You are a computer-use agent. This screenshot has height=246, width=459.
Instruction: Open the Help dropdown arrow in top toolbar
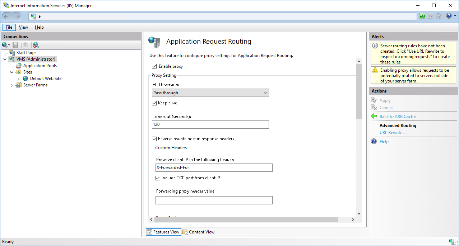click(x=455, y=16)
